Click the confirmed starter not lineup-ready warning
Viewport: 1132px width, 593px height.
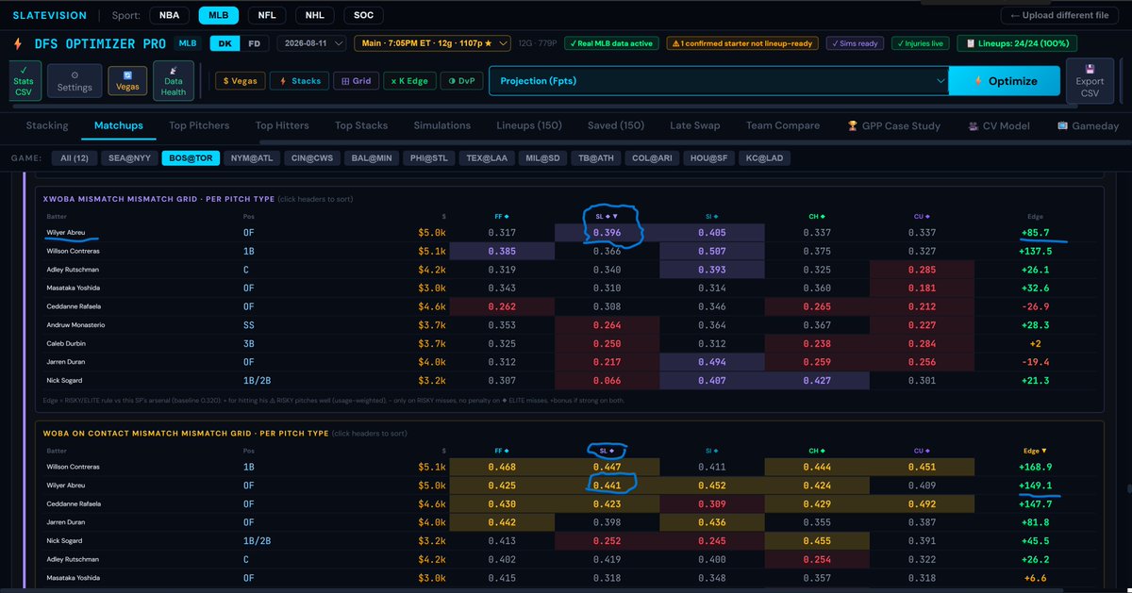click(742, 43)
